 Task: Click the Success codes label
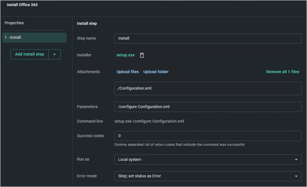(90, 136)
